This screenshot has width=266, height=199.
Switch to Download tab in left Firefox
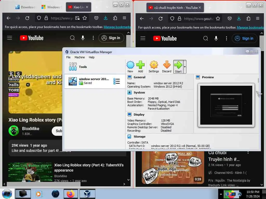(x=25, y=7)
